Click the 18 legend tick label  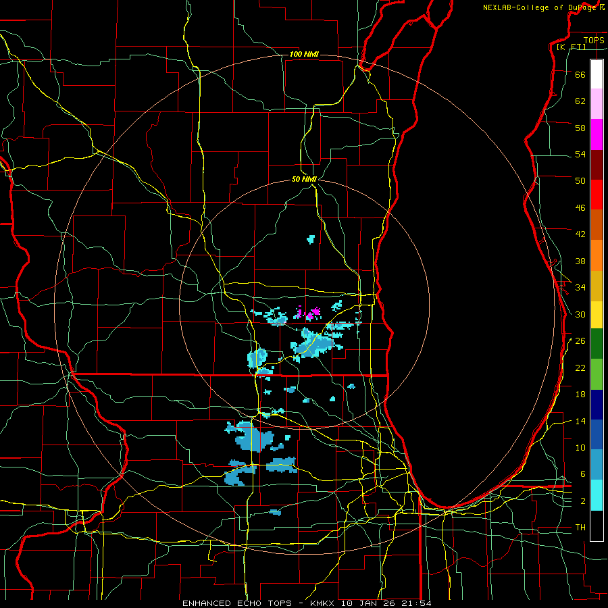tap(580, 395)
